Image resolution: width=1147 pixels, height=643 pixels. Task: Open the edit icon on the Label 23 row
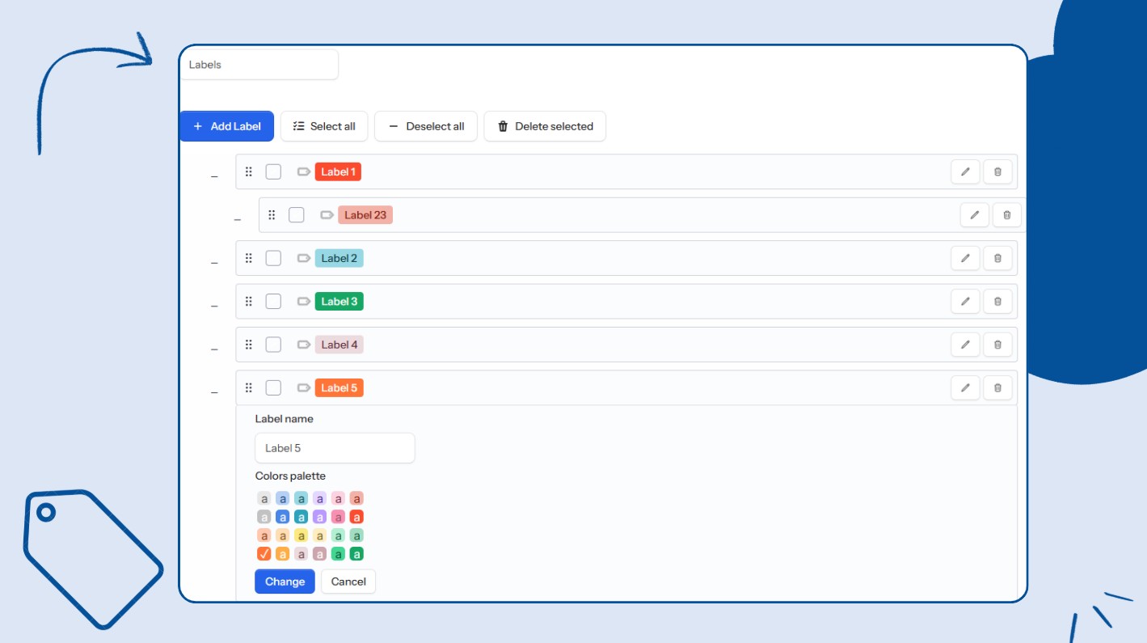point(974,214)
